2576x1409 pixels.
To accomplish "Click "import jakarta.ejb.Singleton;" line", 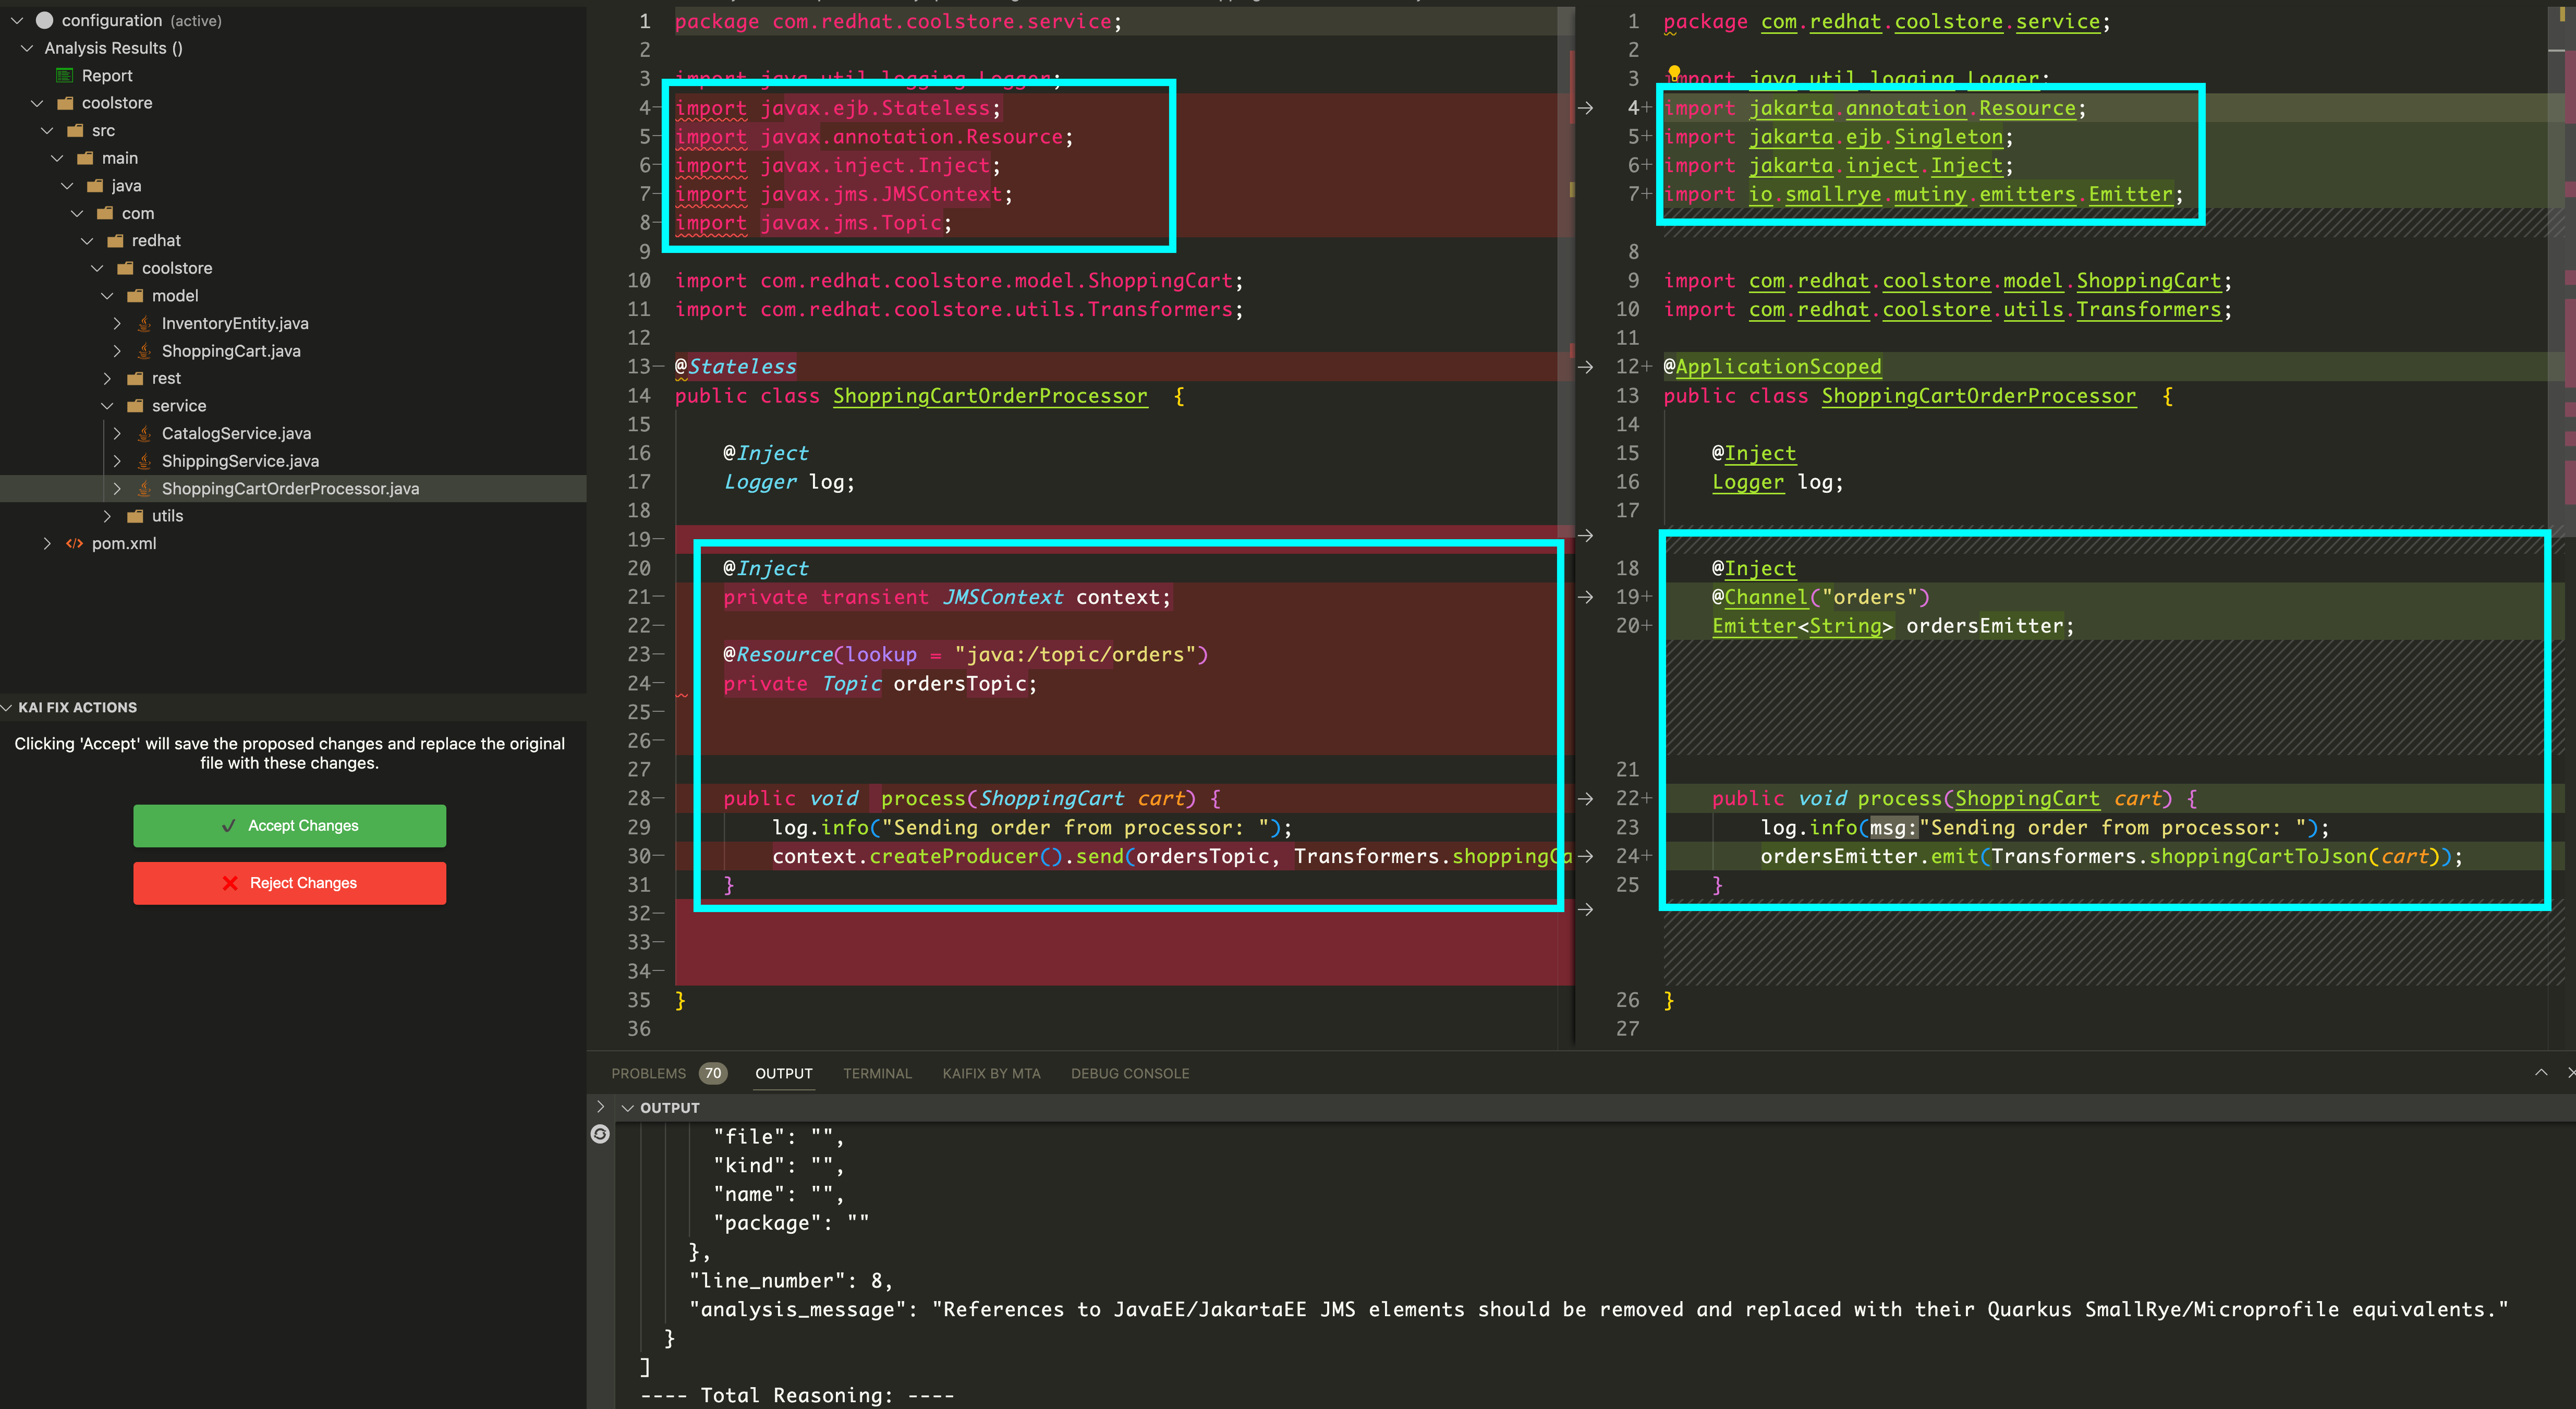I will [1838, 137].
